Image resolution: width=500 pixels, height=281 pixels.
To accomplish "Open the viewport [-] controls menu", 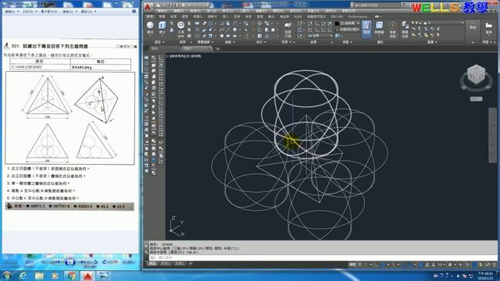I will (167, 56).
